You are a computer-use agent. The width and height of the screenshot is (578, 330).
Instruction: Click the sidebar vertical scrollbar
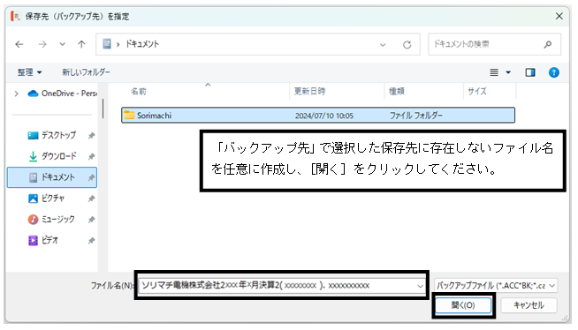click(103, 109)
